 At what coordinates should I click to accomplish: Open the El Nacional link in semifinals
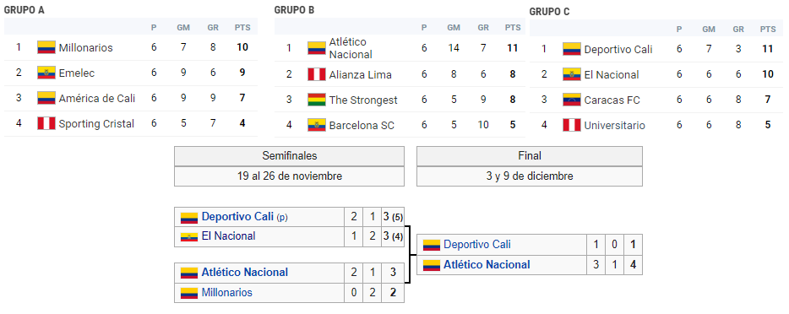[x=228, y=236]
